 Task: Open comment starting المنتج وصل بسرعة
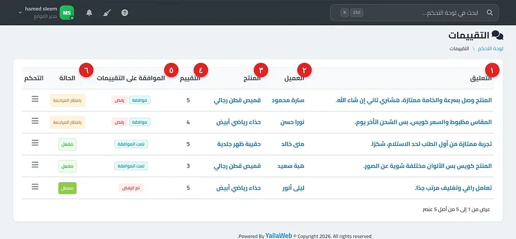[x=413, y=101]
